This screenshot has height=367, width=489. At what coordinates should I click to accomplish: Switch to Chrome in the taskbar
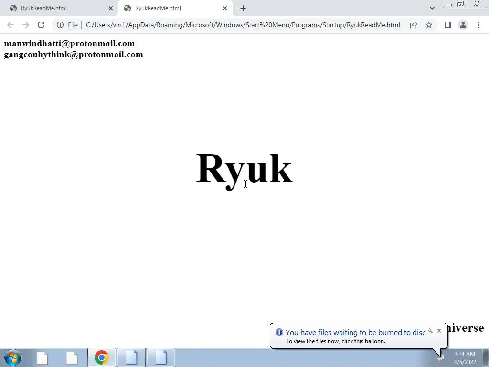[102, 357]
